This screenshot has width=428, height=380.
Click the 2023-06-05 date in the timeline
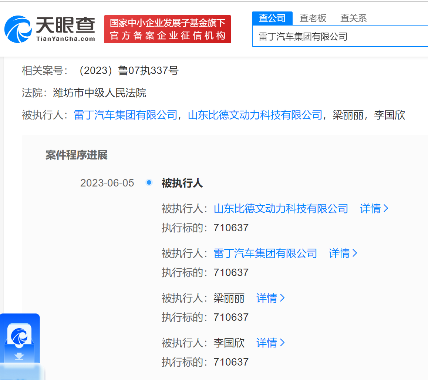[107, 183]
